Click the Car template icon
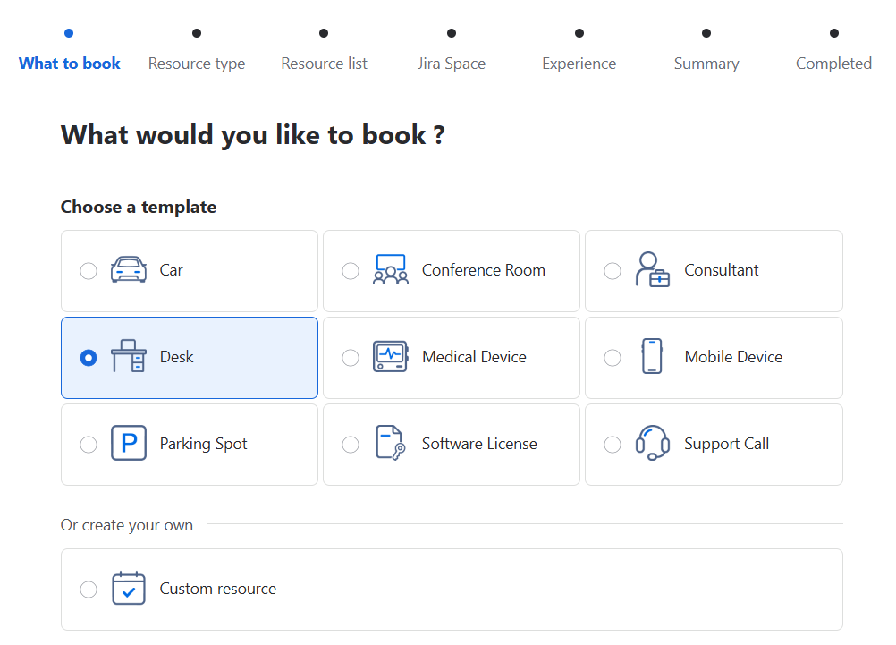Screen dimensions: 896x645 point(129,270)
